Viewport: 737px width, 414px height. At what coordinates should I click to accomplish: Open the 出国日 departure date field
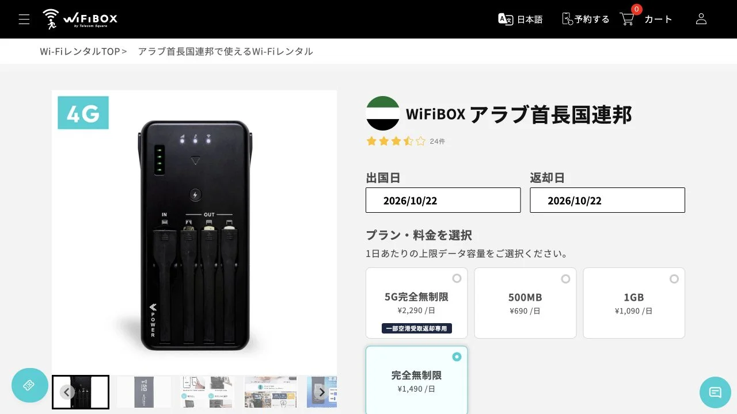click(x=443, y=200)
